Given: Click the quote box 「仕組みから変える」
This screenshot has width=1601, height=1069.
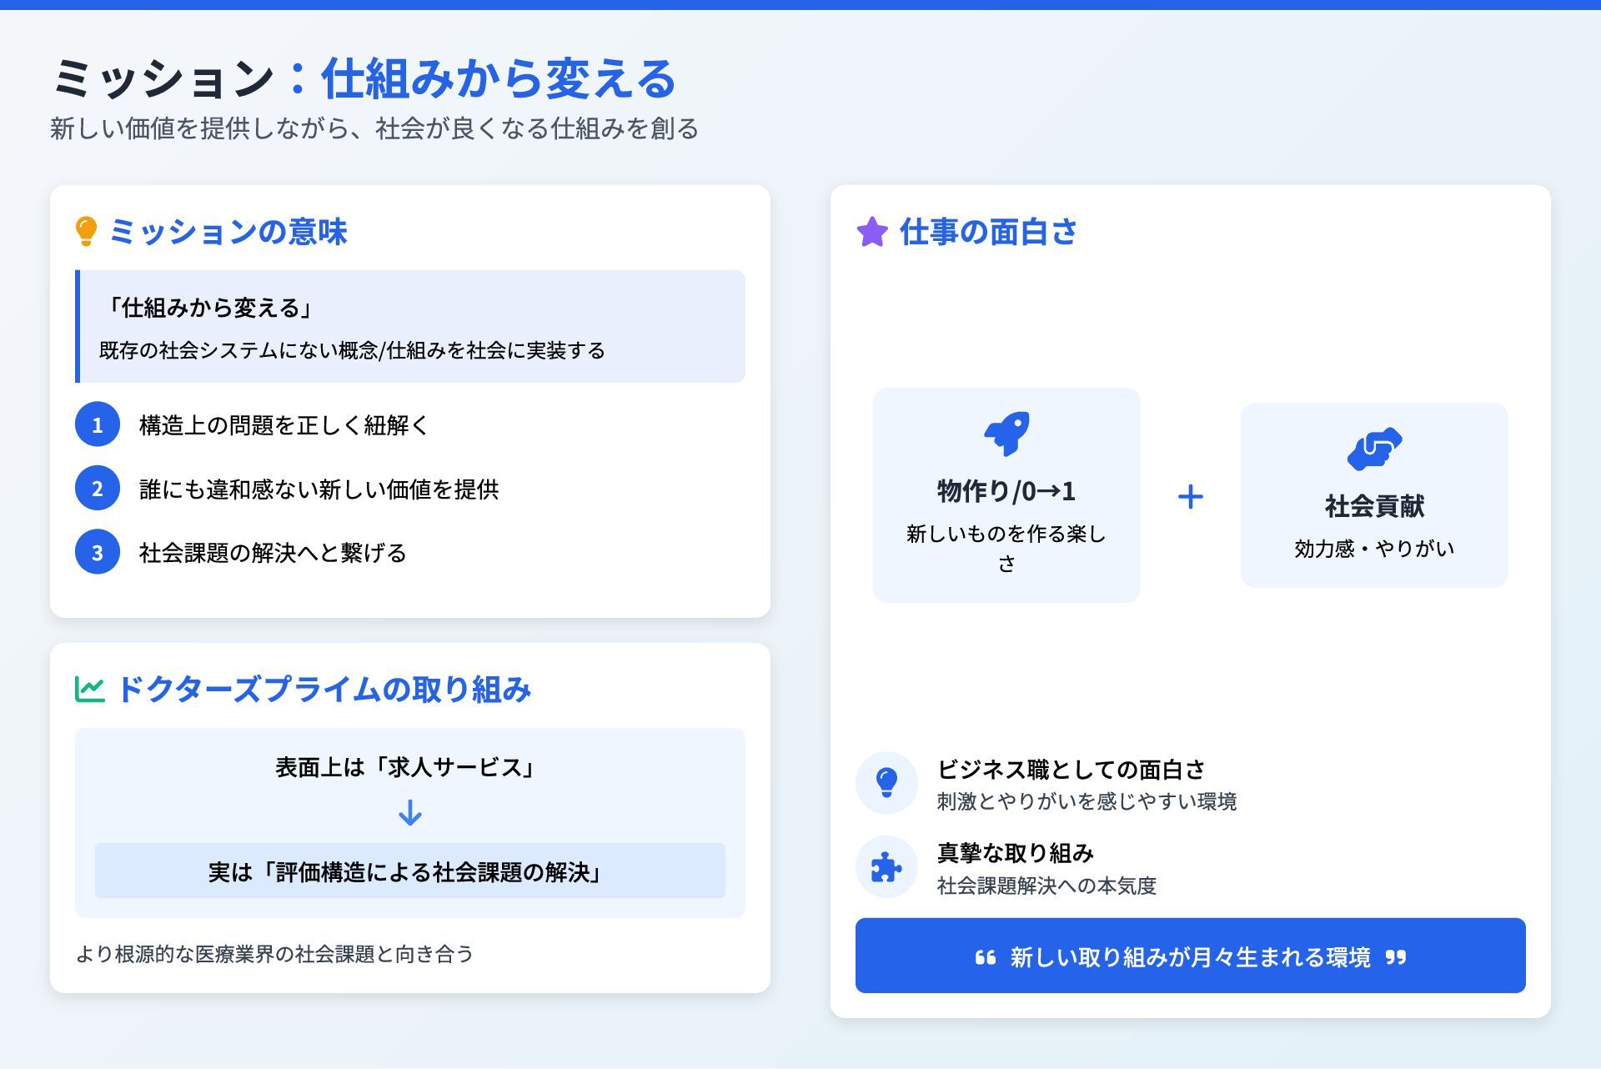Looking at the screenshot, I should (409, 327).
